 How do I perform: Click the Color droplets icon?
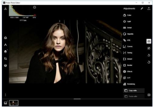click(125, 15)
